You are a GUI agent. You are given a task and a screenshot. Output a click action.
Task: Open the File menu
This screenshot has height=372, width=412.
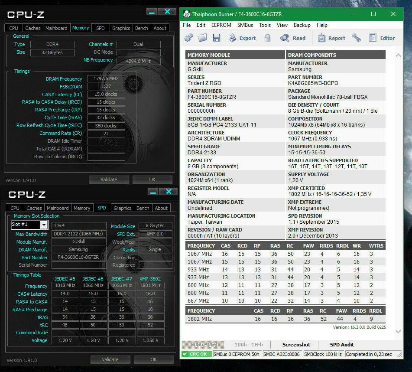point(187,25)
